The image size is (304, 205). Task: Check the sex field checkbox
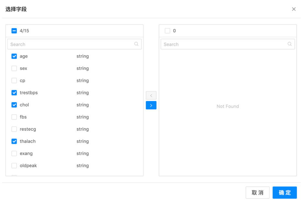click(x=14, y=68)
